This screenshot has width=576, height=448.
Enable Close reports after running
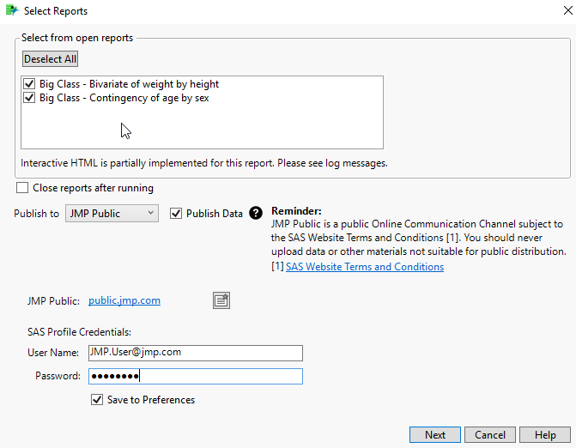pyautogui.click(x=22, y=188)
